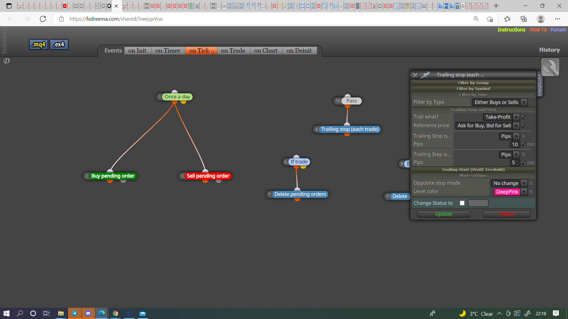Toggle Trail what? checkbox
568x319 pixels.
coord(524,117)
